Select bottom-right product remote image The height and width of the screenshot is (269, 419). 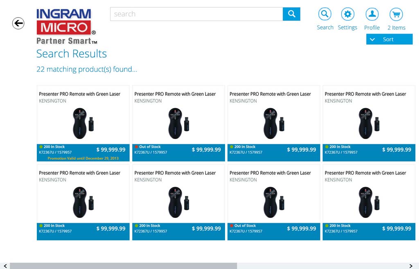369,202
